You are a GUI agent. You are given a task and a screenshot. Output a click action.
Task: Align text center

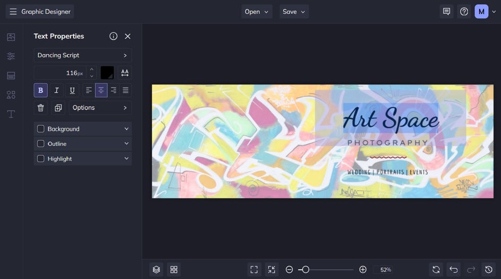(x=101, y=90)
